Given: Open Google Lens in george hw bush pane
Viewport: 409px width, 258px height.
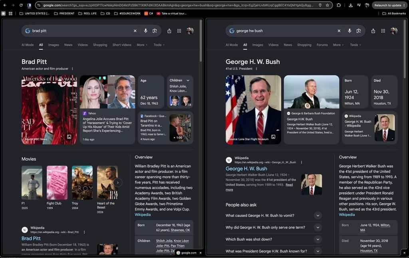Looking at the screenshot, I should click(359, 31).
